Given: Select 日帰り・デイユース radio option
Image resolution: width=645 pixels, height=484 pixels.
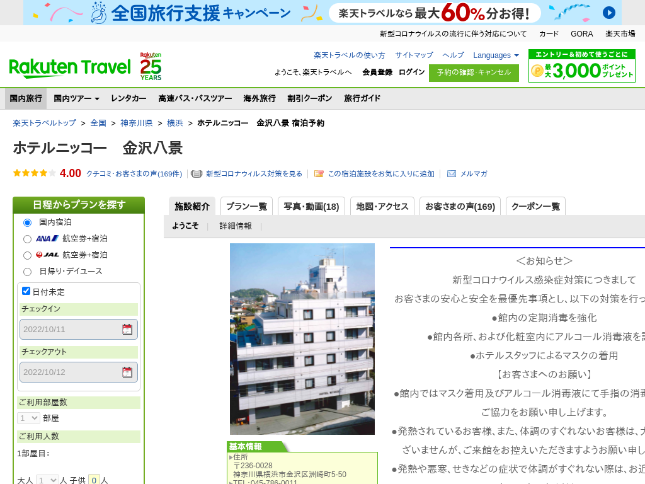Looking at the screenshot, I should 27,272.
